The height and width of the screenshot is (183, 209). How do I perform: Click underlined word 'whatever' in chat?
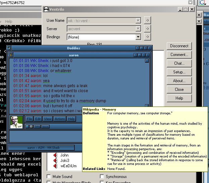coord(63,71)
